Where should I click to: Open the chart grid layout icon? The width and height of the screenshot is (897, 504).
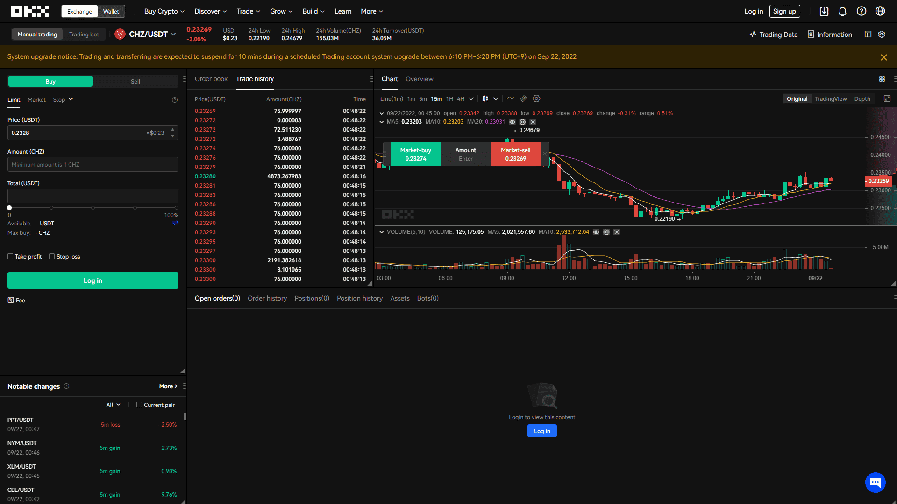click(882, 79)
